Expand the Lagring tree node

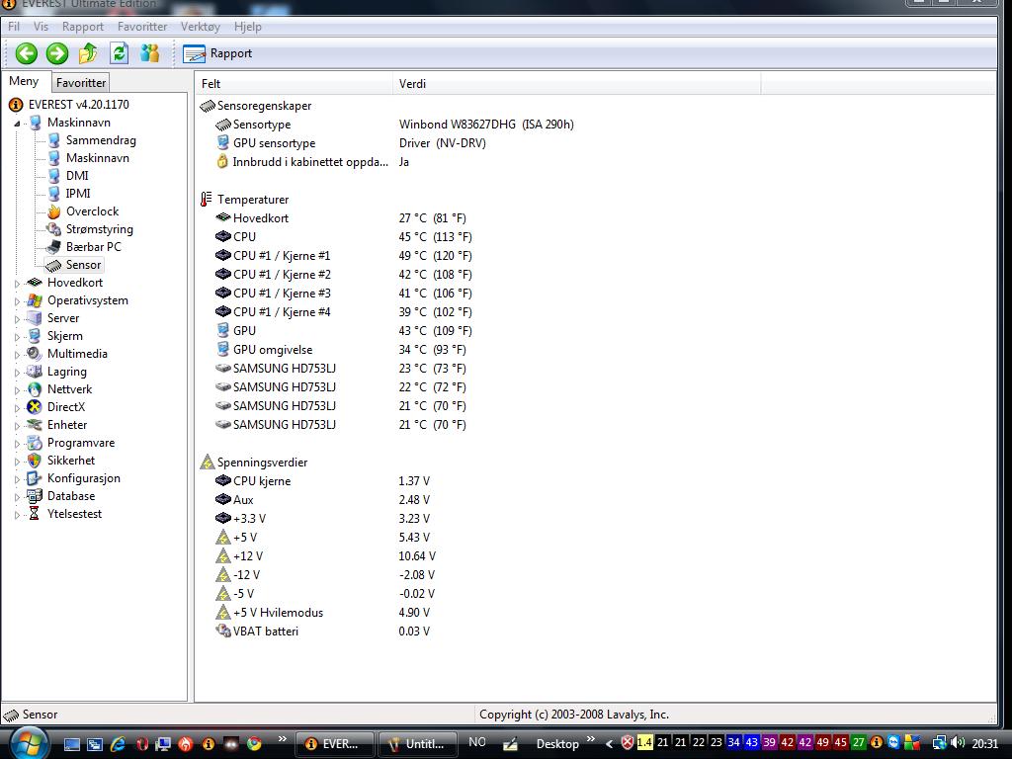[x=18, y=373]
